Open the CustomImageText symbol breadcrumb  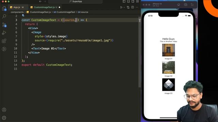point(64,12)
